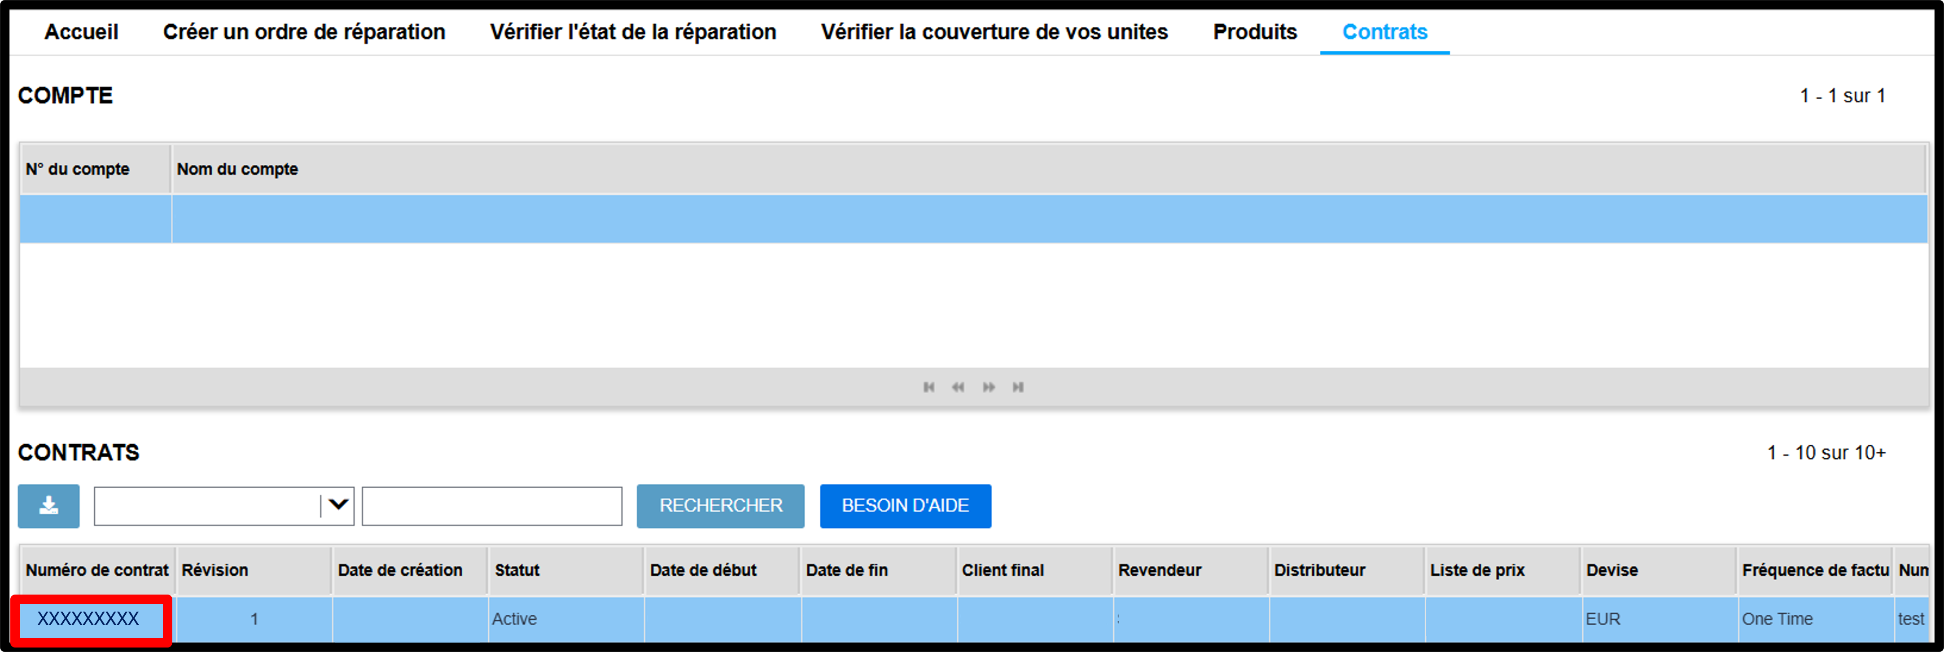Image resolution: width=1944 pixels, height=652 pixels.
Task: Click N° du compte column header
Action: [95, 169]
